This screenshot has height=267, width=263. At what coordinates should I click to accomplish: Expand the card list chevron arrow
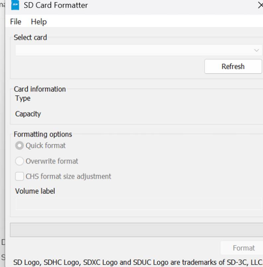(x=256, y=50)
